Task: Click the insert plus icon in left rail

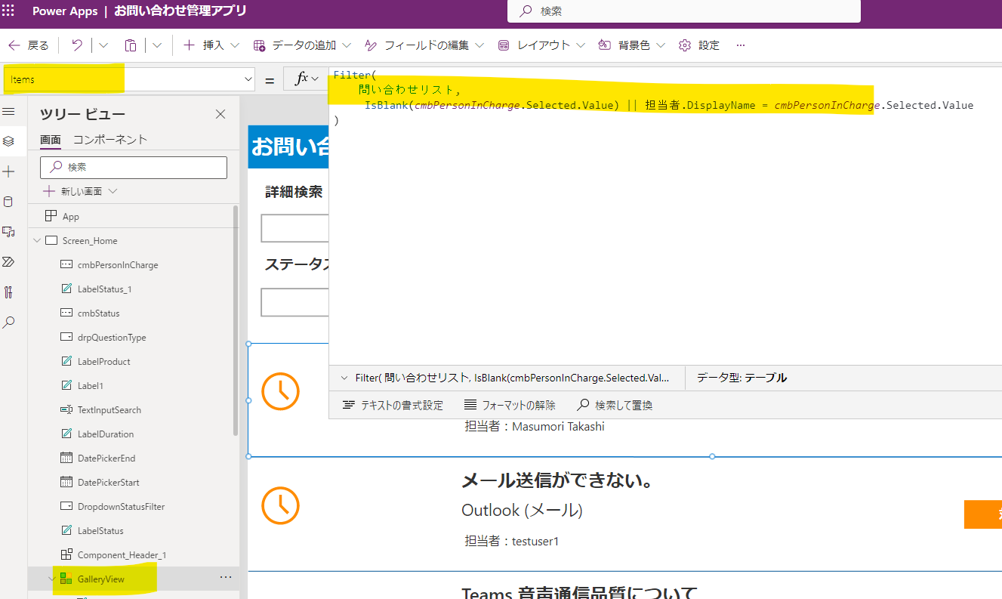Action: click(8, 171)
